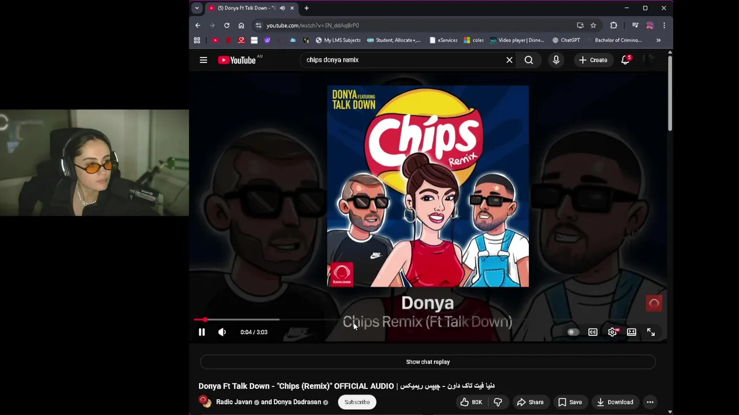This screenshot has width=739, height=415.
Task: Close the Donya Ft Talk Down tab
Action: click(x=292, y=8)
